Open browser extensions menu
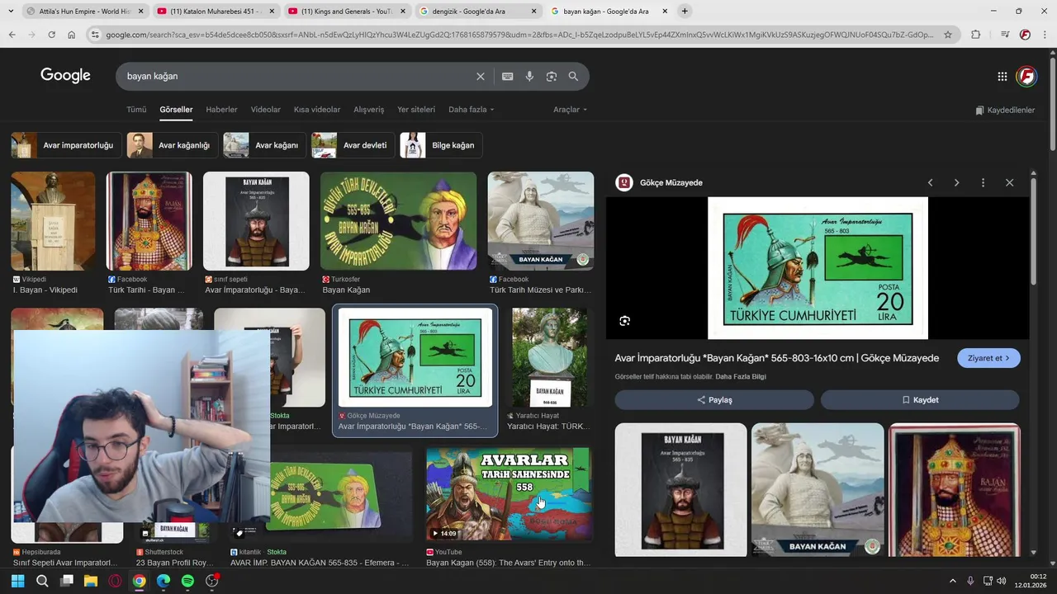Image resolution: width=1057 pixels, height=594 pixels. 976,35
